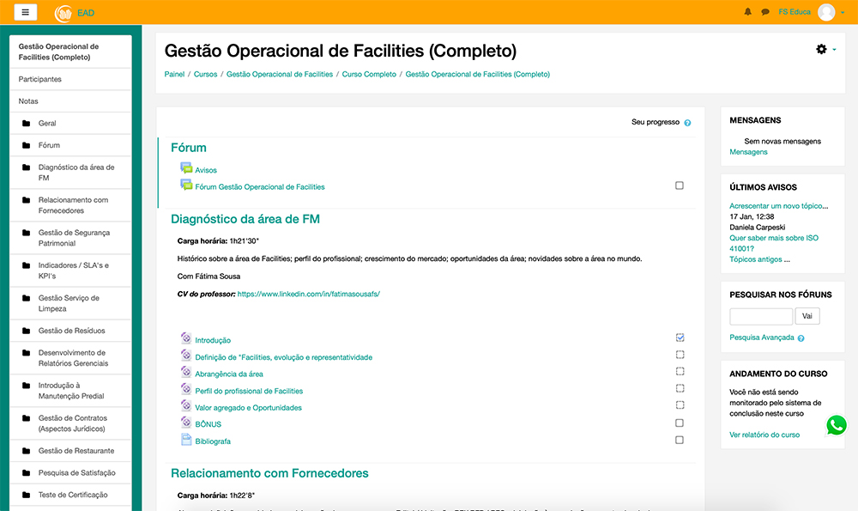Open the WhatsApp chat icon

point(836,424)
